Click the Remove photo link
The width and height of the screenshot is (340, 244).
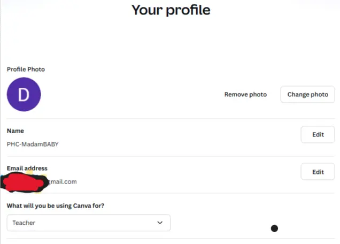pos(245,94)
